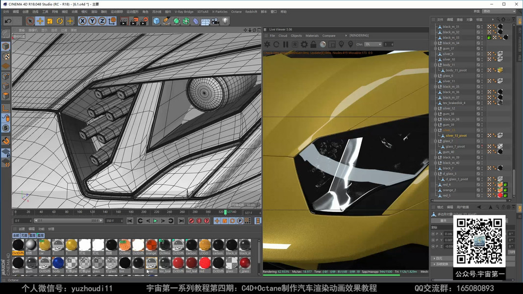Toggle Z axis lock
This screenshot has height=294, width=523.
102,21
